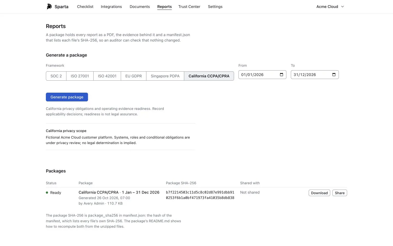Open the Documents nav item
This screenshot has width=393, height=246.
pos(140,7)
